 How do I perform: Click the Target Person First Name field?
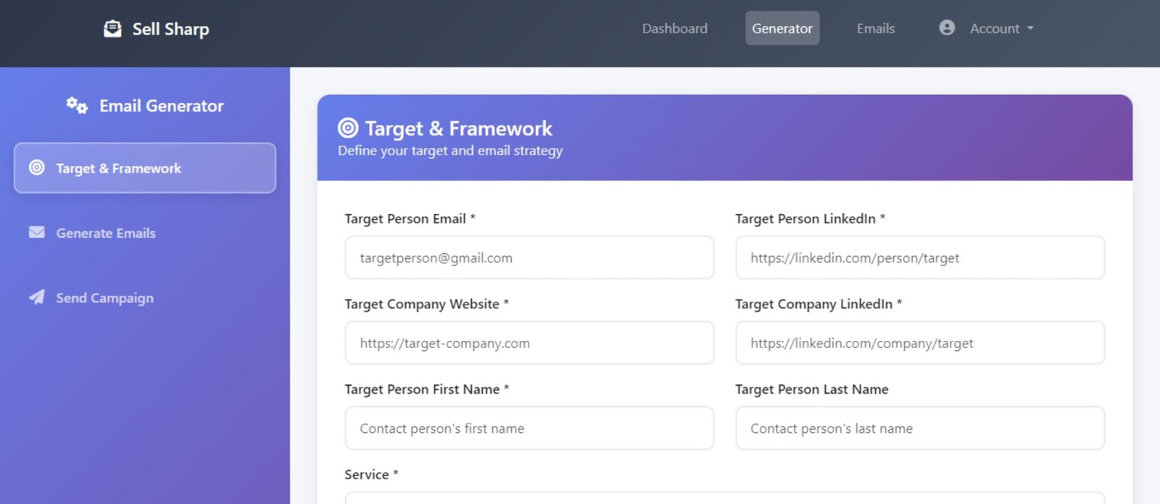(529, 429)
